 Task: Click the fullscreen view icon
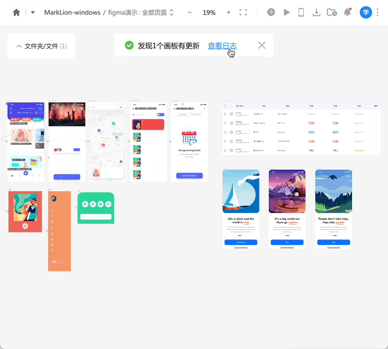243,12
